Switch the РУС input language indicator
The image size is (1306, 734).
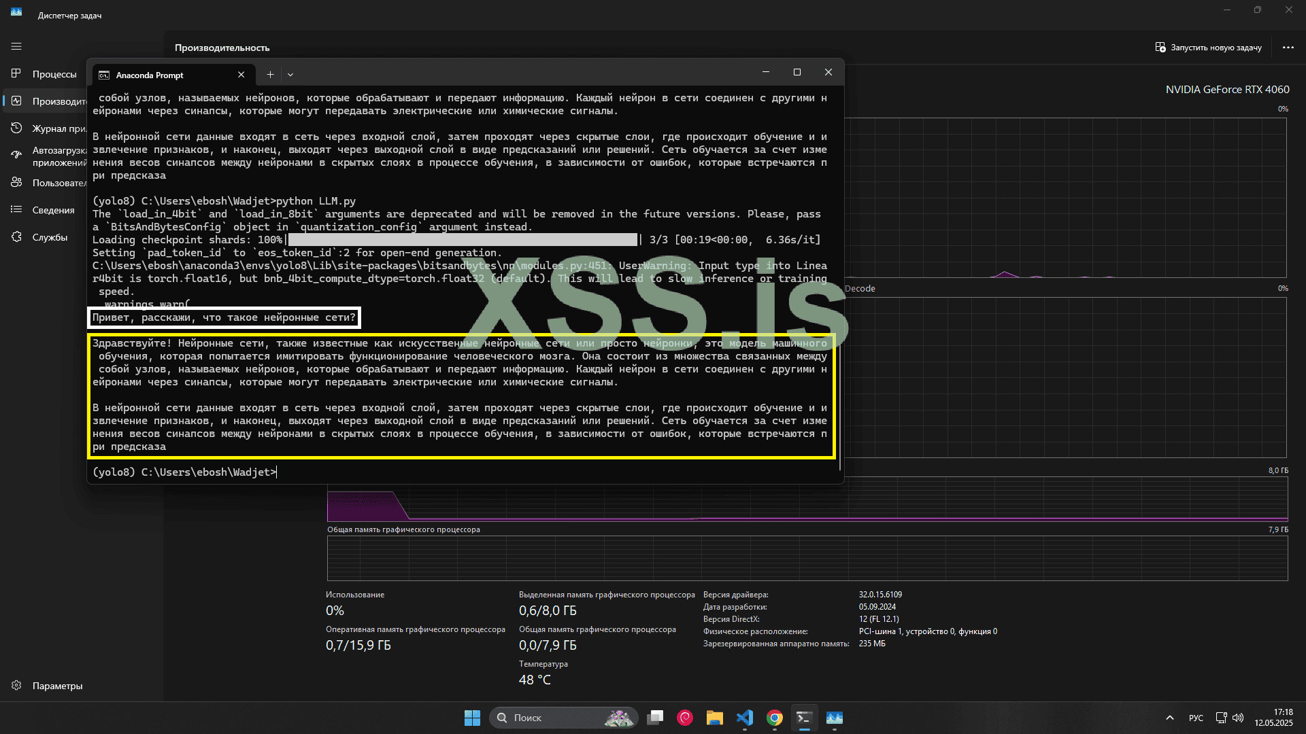(1196, 718)
